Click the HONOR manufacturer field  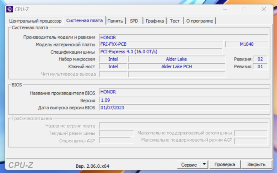[184, 38]
